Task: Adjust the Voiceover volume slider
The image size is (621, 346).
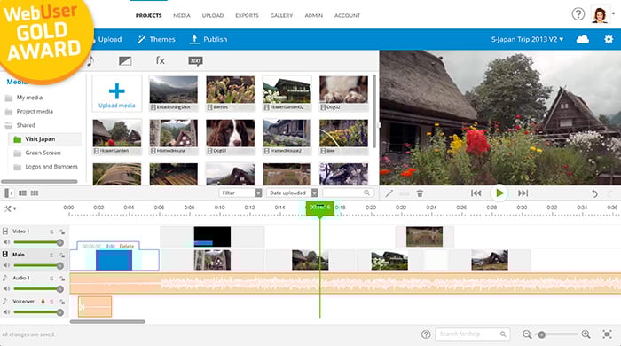Action: click(37, 312)
